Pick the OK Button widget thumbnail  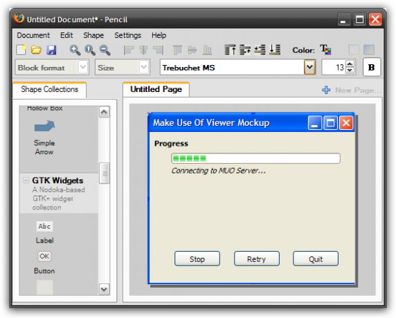pos(44,256)
